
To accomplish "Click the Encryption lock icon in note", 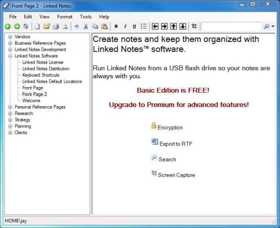I will coord(154,125).
